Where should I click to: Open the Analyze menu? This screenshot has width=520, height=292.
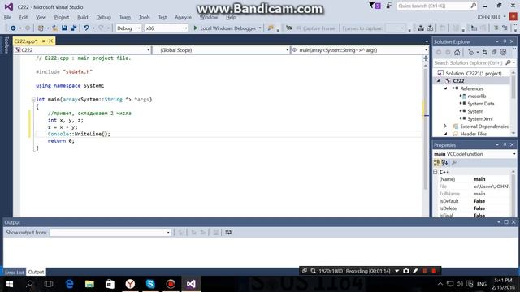click(x=183, y=17)
